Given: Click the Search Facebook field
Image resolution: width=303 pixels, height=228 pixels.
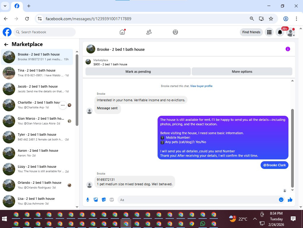Looking at the screenshot, I should point(45,32).
